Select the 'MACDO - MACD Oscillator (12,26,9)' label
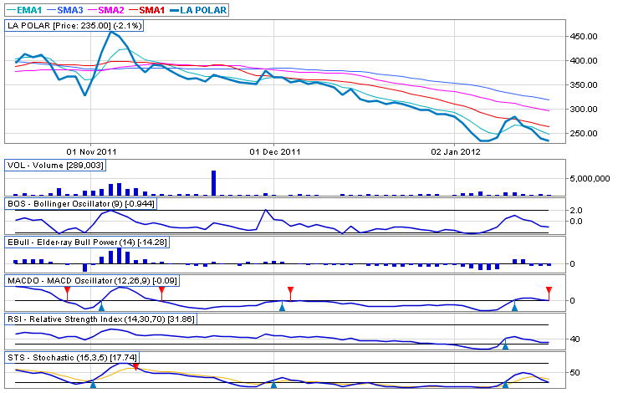 92,281
